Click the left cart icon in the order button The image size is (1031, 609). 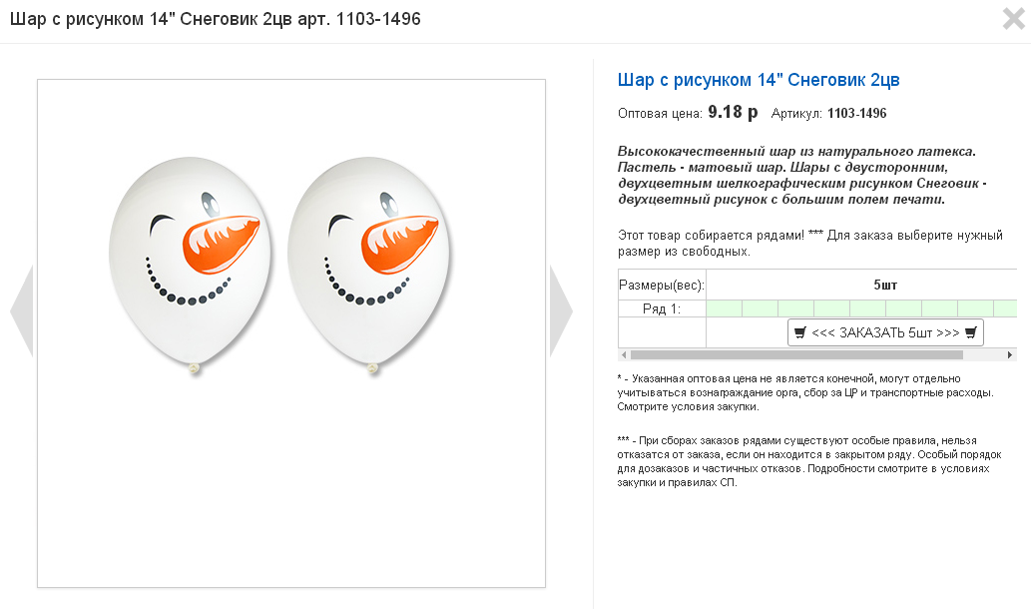tap(799, 332)
